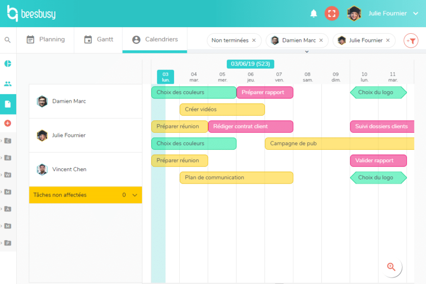Open the search panel icon
426x284 pixels.
pyautogui.click(x=8, y=40)
